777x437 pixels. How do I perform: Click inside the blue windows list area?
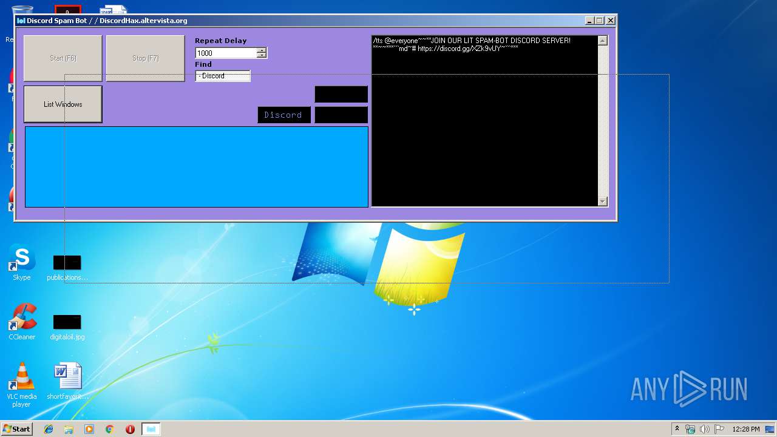click(196, 167)
